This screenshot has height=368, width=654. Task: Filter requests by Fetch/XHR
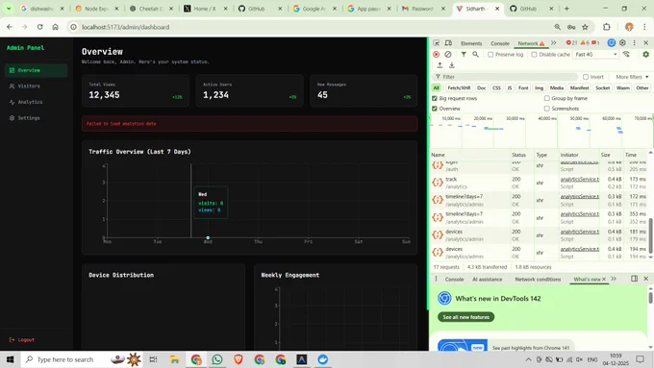(459, 88)
